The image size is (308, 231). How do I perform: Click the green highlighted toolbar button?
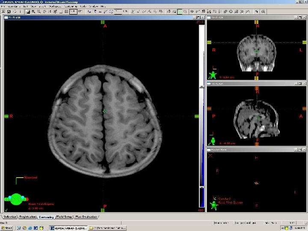point(180,12)
